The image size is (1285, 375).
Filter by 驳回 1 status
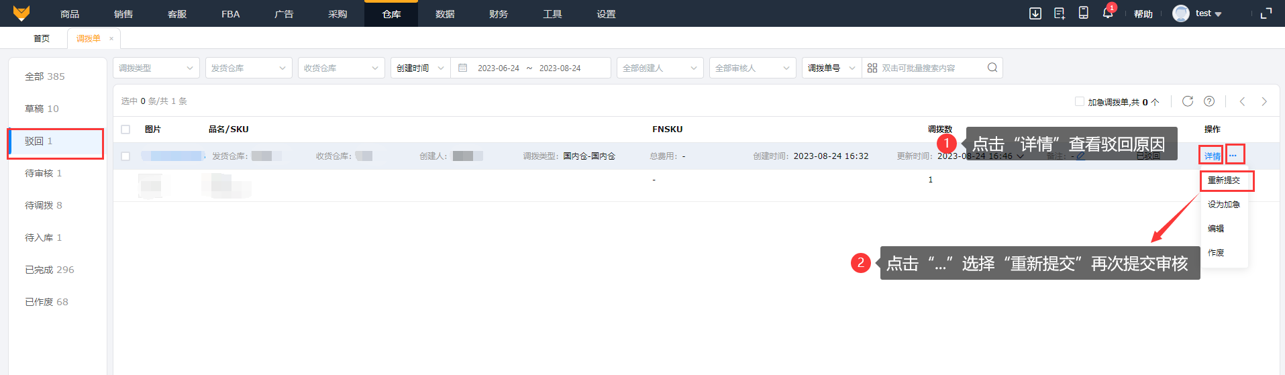click(x=56, y=141)
